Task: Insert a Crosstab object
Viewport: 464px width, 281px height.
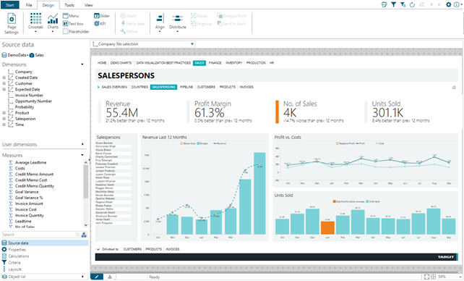Action: (x=35, y=22)
